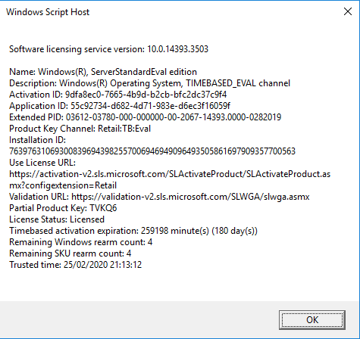Screen dimensions: 360x339
Task: Close the Windows Script Host dialog
Action: [348, 11]
